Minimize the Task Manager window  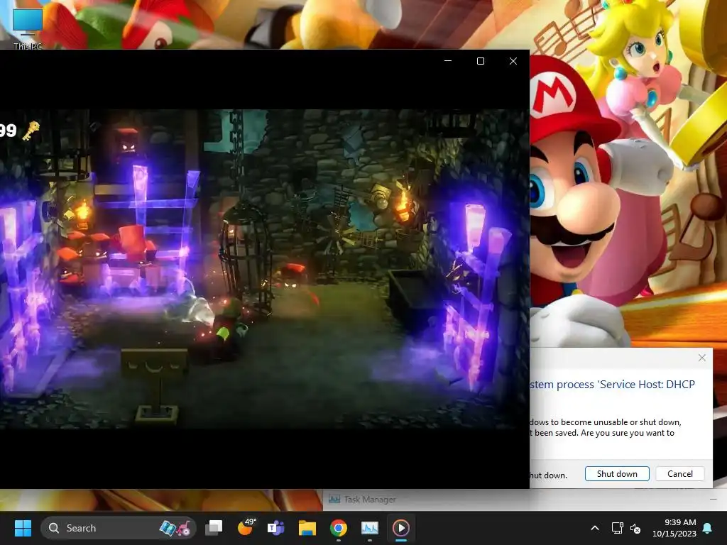click(x=713, y=499)
